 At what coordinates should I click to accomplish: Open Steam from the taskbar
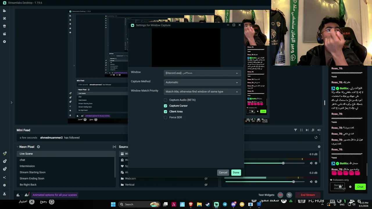point(208,204)
